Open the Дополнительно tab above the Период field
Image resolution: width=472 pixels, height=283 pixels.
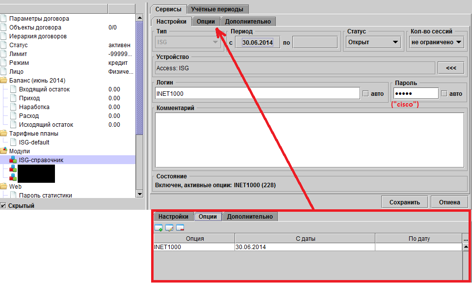coord(248,22)
